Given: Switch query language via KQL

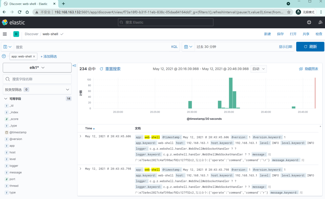Looking at the screenshot, I should [174, 47].
